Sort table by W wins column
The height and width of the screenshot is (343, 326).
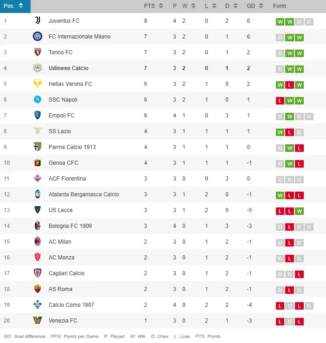[188, 6]
